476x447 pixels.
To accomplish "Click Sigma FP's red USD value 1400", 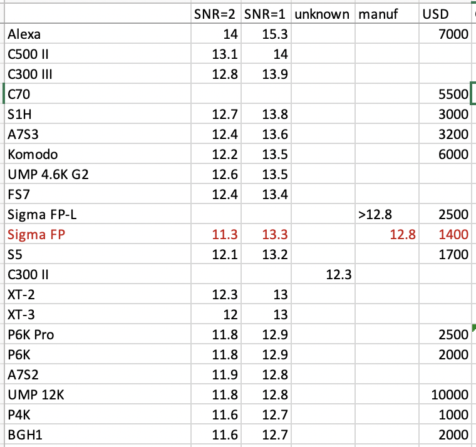I will (x=445, y=234).
